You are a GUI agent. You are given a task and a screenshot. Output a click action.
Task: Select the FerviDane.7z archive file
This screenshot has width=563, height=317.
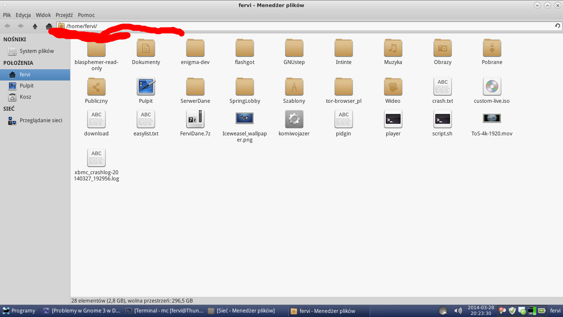(195, 119)
